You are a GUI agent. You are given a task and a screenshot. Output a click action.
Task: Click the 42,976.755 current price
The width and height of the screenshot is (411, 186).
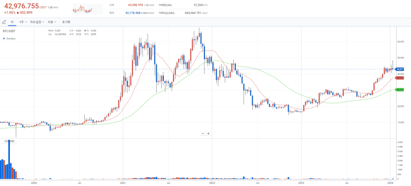pos(22,6)
